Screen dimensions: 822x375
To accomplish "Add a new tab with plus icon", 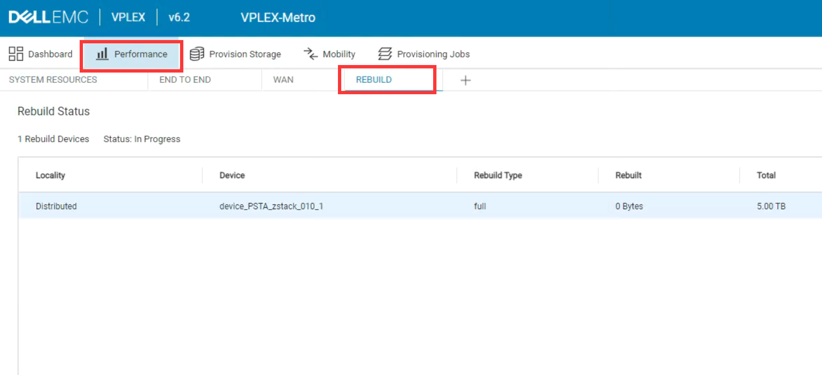I will point(465,80).
